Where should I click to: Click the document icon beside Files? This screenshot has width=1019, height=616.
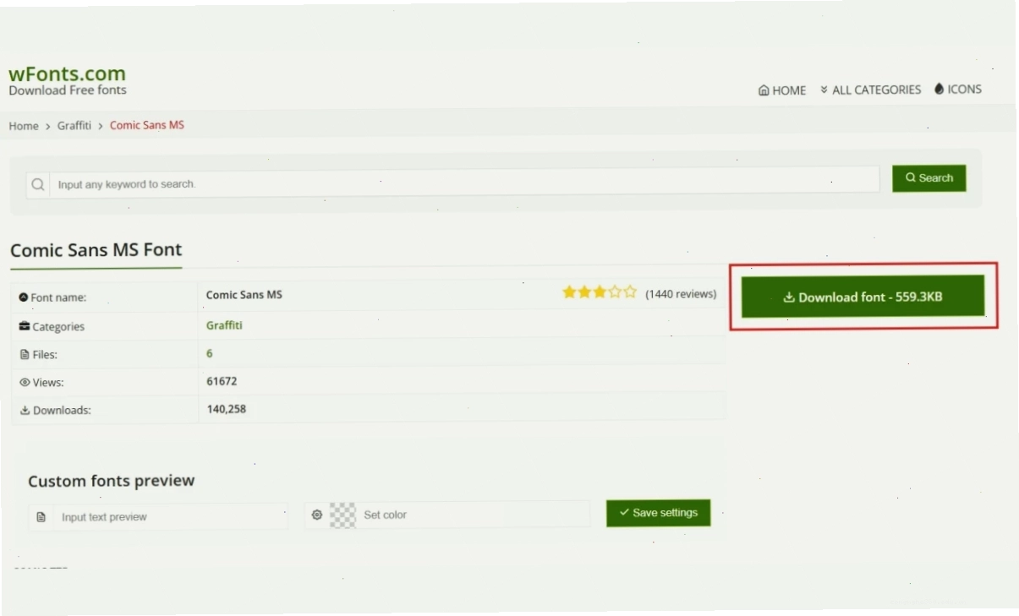[x=25, y=355]
